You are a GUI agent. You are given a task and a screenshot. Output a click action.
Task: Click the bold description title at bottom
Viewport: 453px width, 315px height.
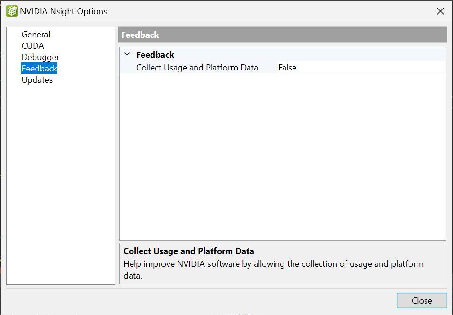189,251
